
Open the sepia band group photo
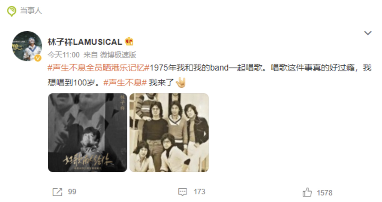[x=169, y=133]
